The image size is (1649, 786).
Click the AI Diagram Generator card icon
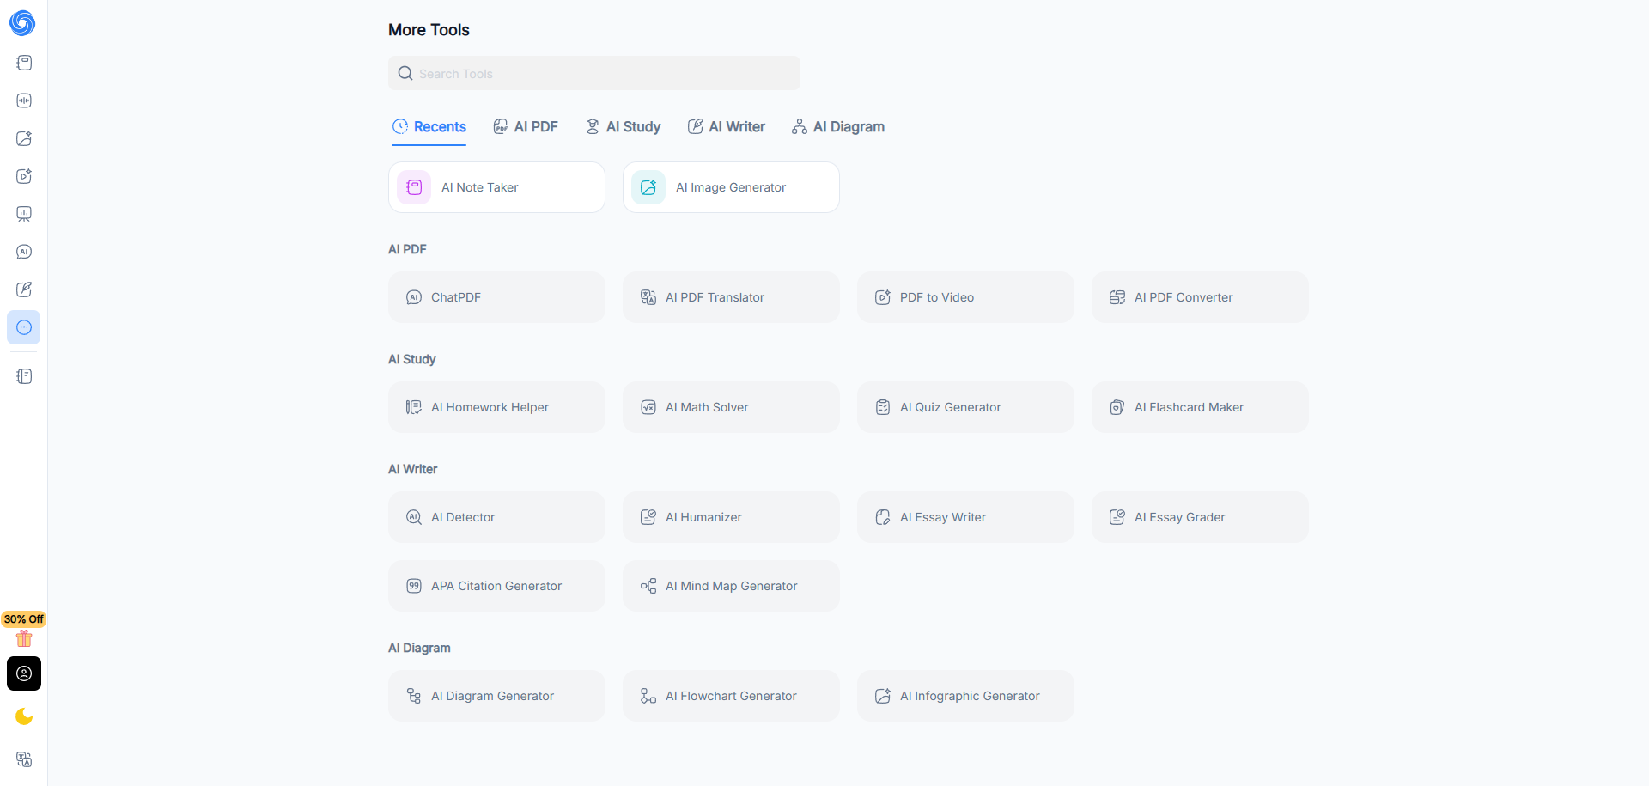(414, 696)
